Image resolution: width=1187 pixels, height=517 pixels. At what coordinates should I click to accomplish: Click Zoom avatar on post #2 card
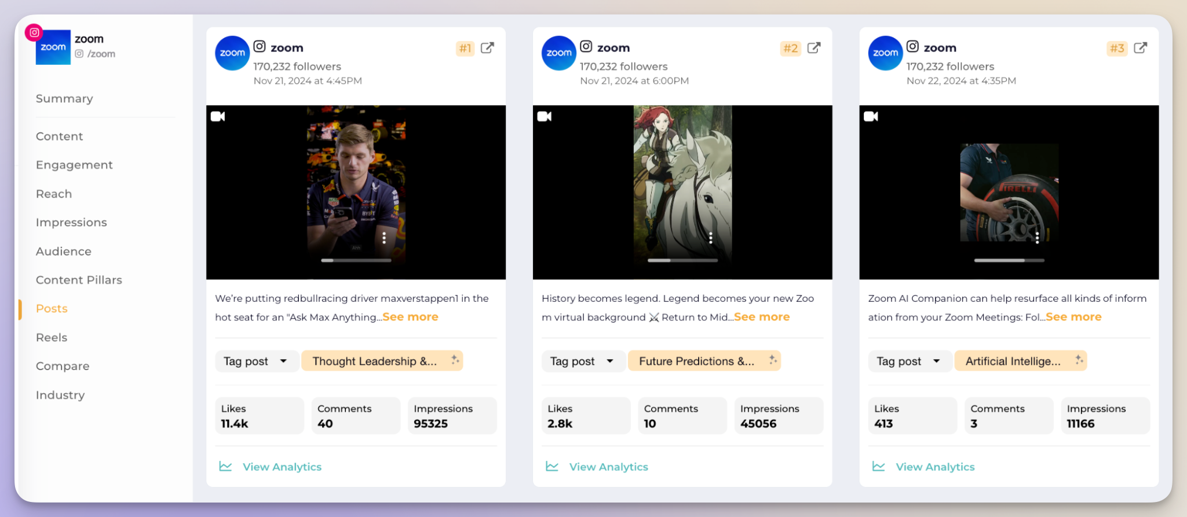[x=559, y=53]
